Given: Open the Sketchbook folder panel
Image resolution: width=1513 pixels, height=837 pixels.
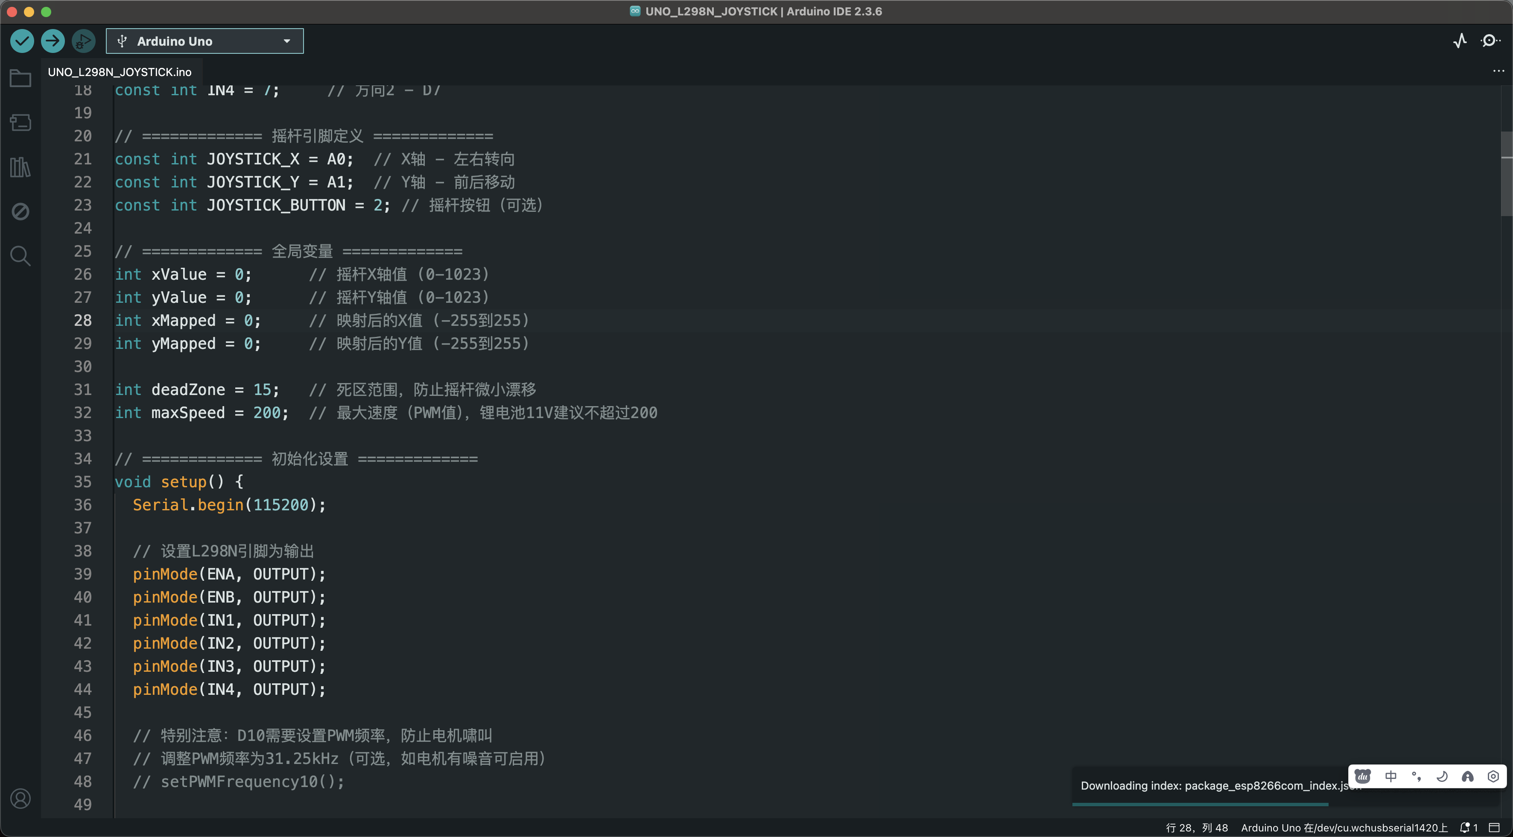Looking at the screenshot, I should pyautogui.click(x=20, y=78).
